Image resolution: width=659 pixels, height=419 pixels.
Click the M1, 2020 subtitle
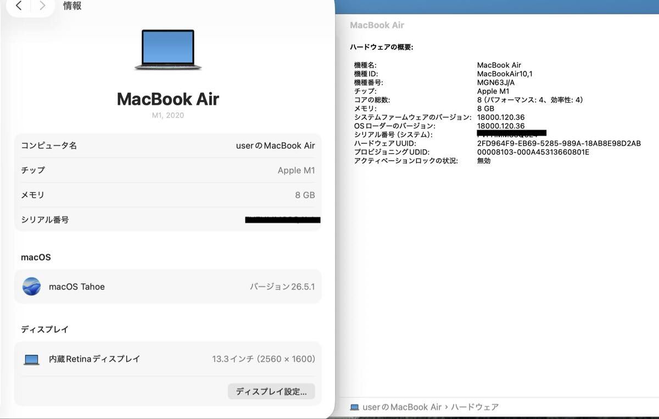click(x=168, y=115)
